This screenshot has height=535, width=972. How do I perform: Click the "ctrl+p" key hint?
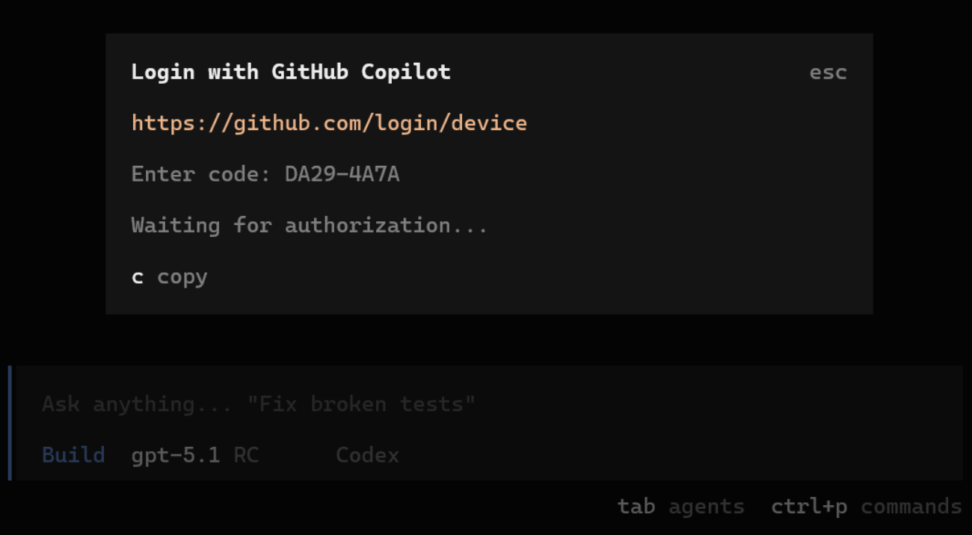pos(809,507)
